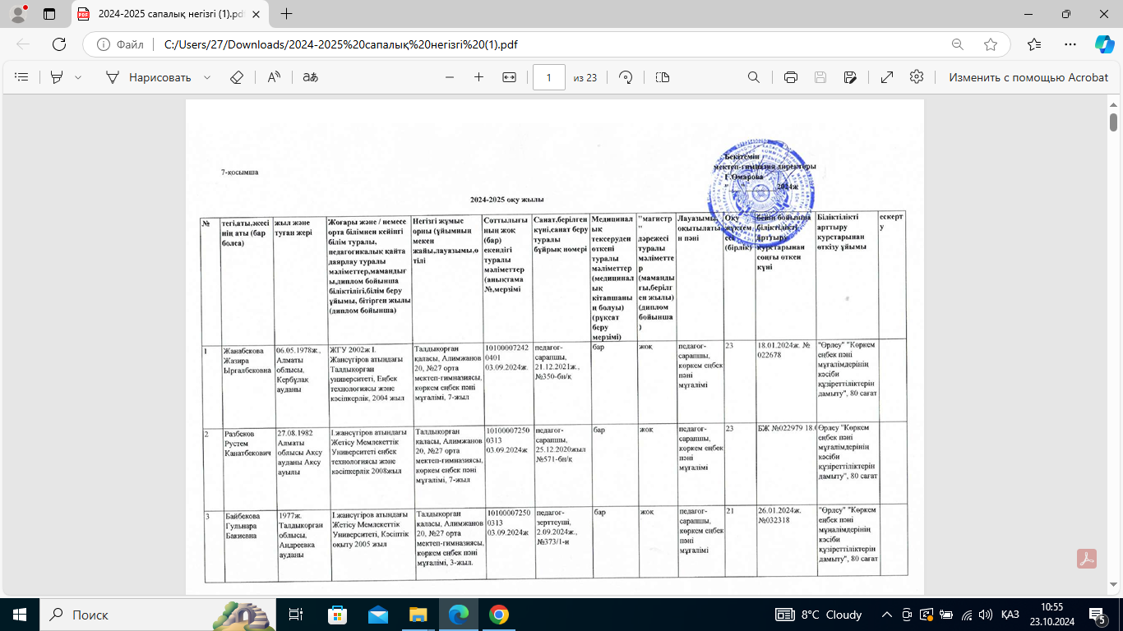Open Task View on the taskbar
The height and width of the screenshot is (631, 1123).
297,615
